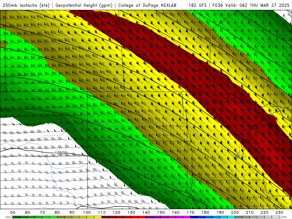Click the 170 value on the color scale
This screenshot has height=219, width=292.
tap(191, 212)
